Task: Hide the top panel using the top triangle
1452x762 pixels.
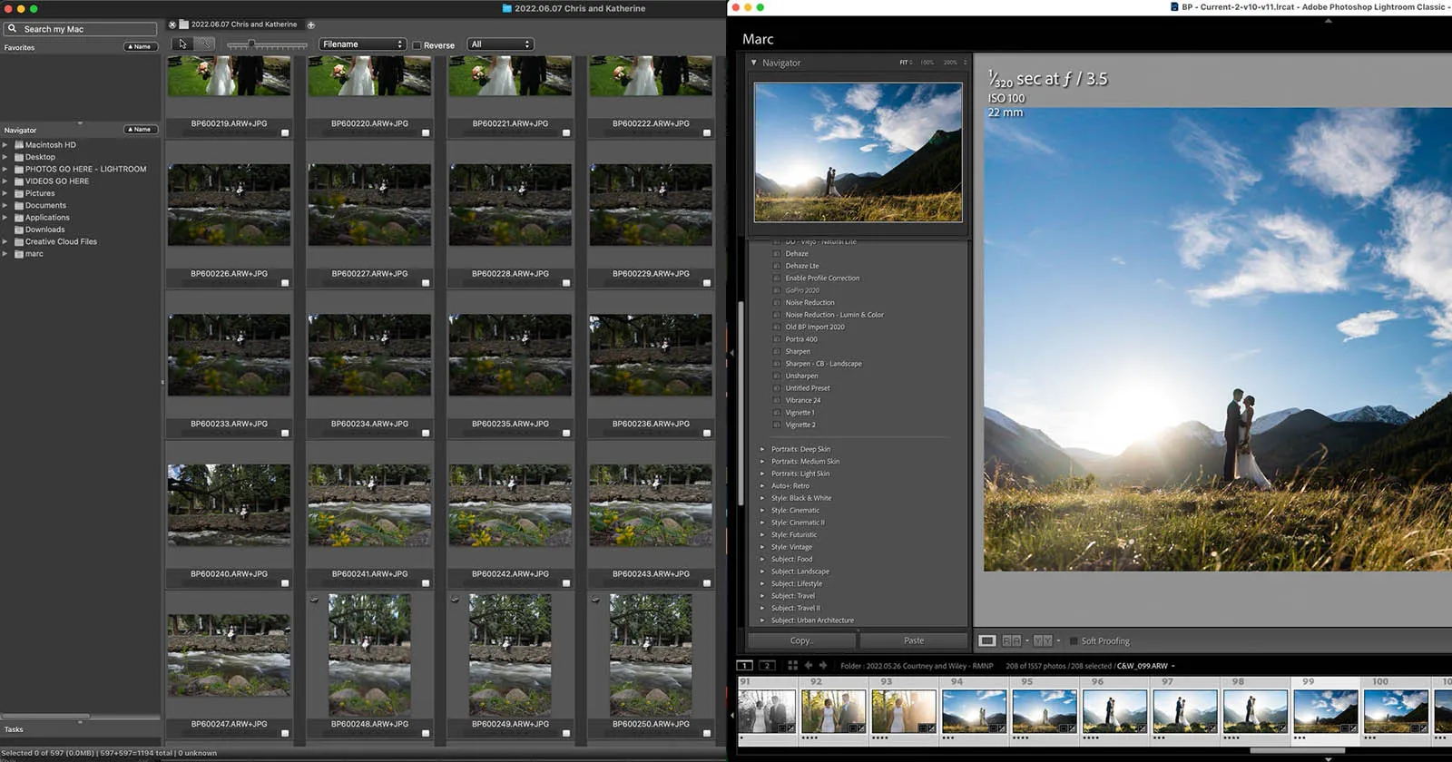Action: coord(1329,21)
